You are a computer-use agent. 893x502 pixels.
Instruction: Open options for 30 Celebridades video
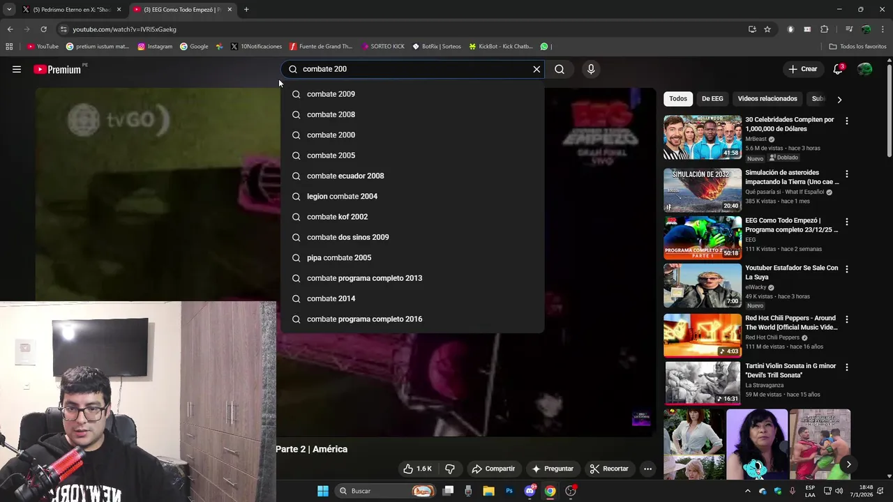click(847, 121)
